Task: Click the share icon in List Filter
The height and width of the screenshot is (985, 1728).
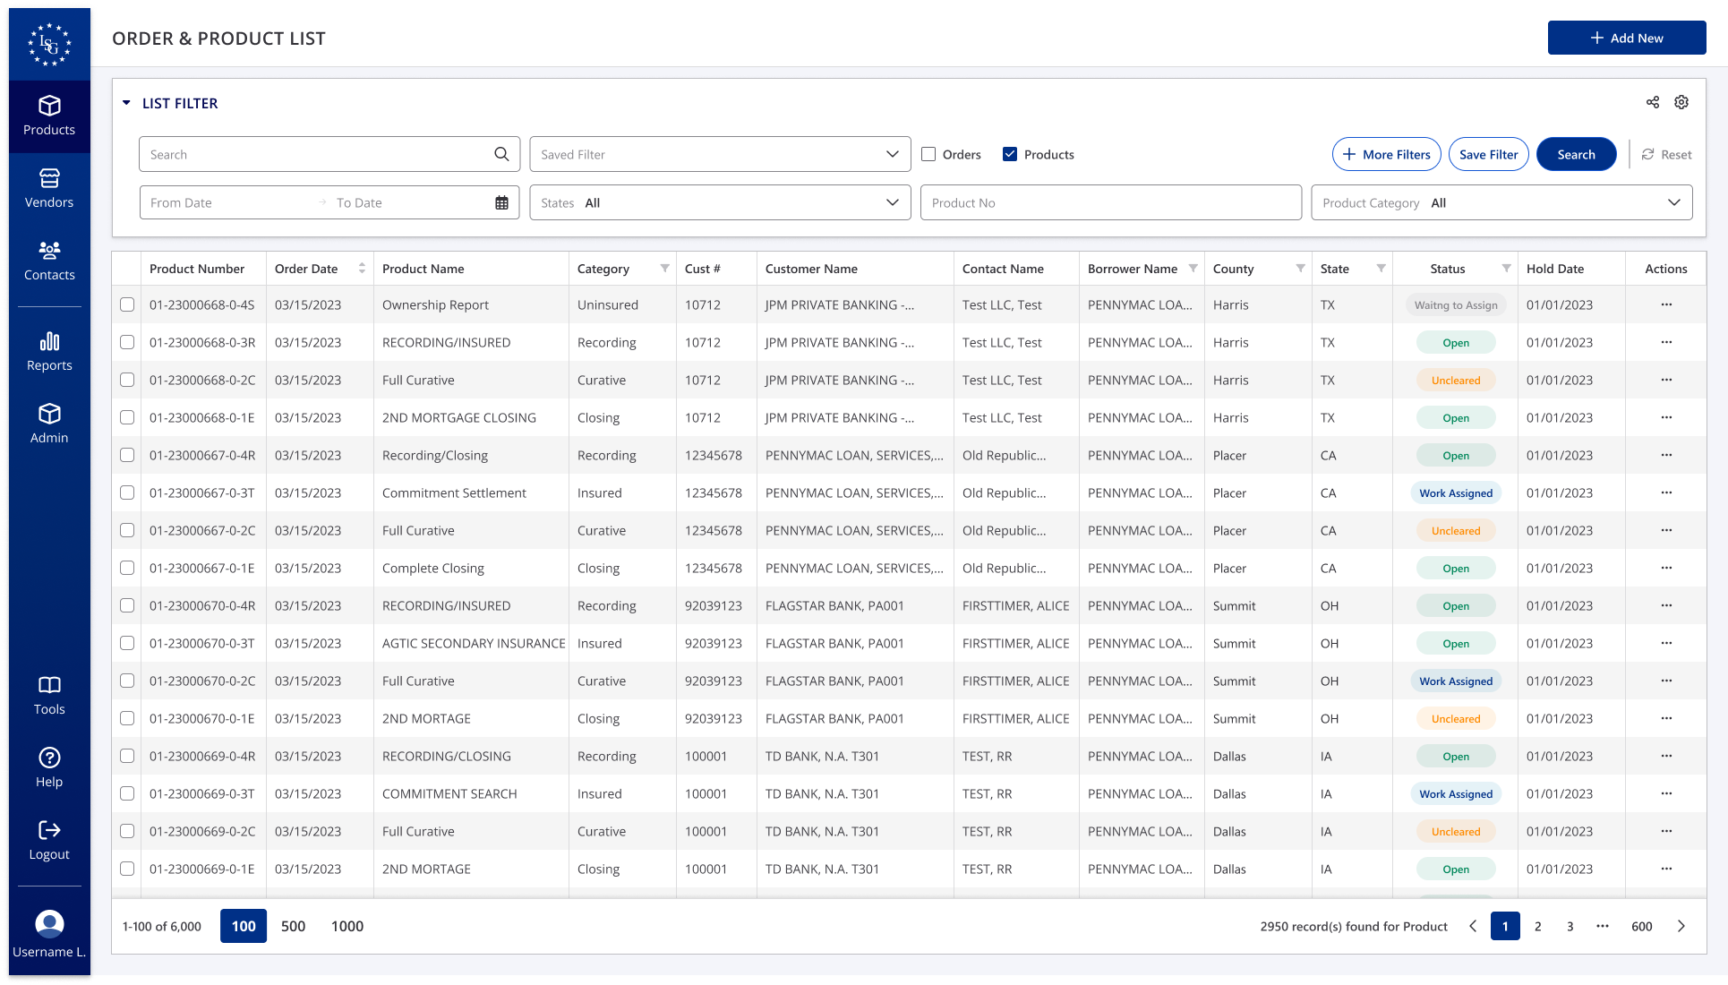Action: pos(1653,103)
